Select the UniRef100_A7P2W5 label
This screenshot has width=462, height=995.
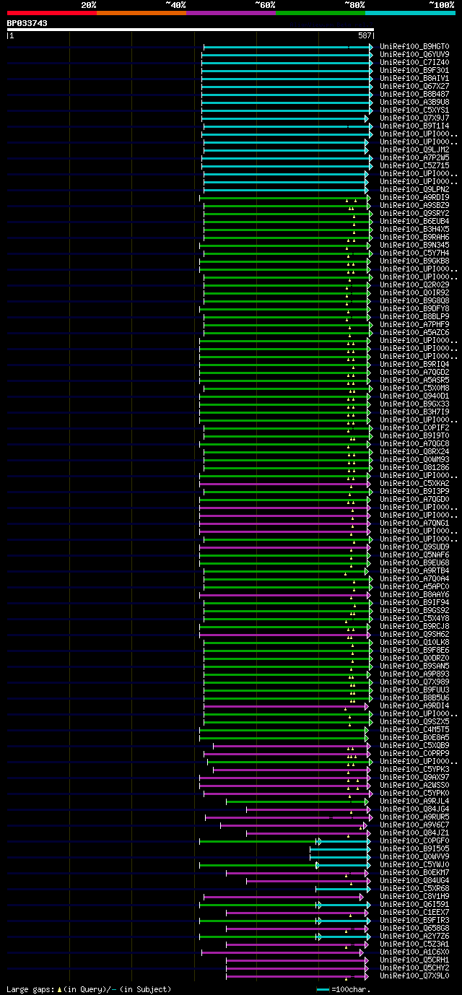point(414,157)
